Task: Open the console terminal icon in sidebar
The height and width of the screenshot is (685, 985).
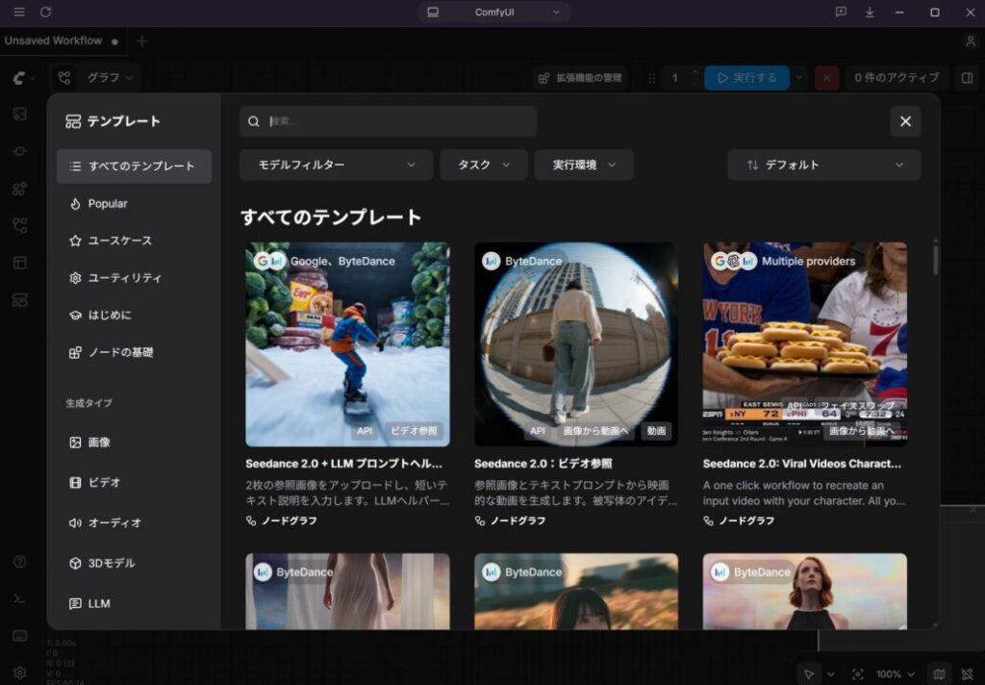Action: point(19,599)
